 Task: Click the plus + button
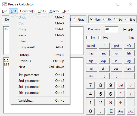tap(121, 103)
